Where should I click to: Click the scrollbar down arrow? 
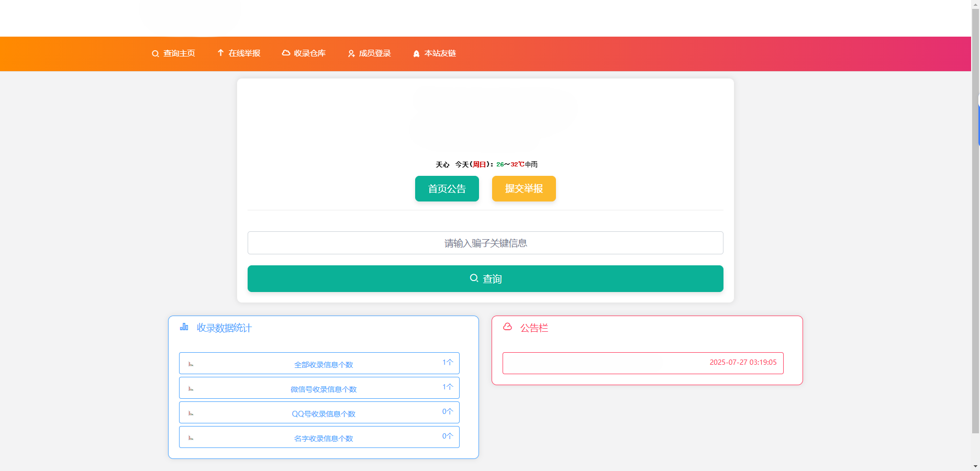(x=975, y=466)
